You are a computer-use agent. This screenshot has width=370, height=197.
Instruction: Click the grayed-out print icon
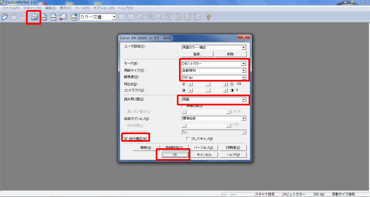point(23,17)
